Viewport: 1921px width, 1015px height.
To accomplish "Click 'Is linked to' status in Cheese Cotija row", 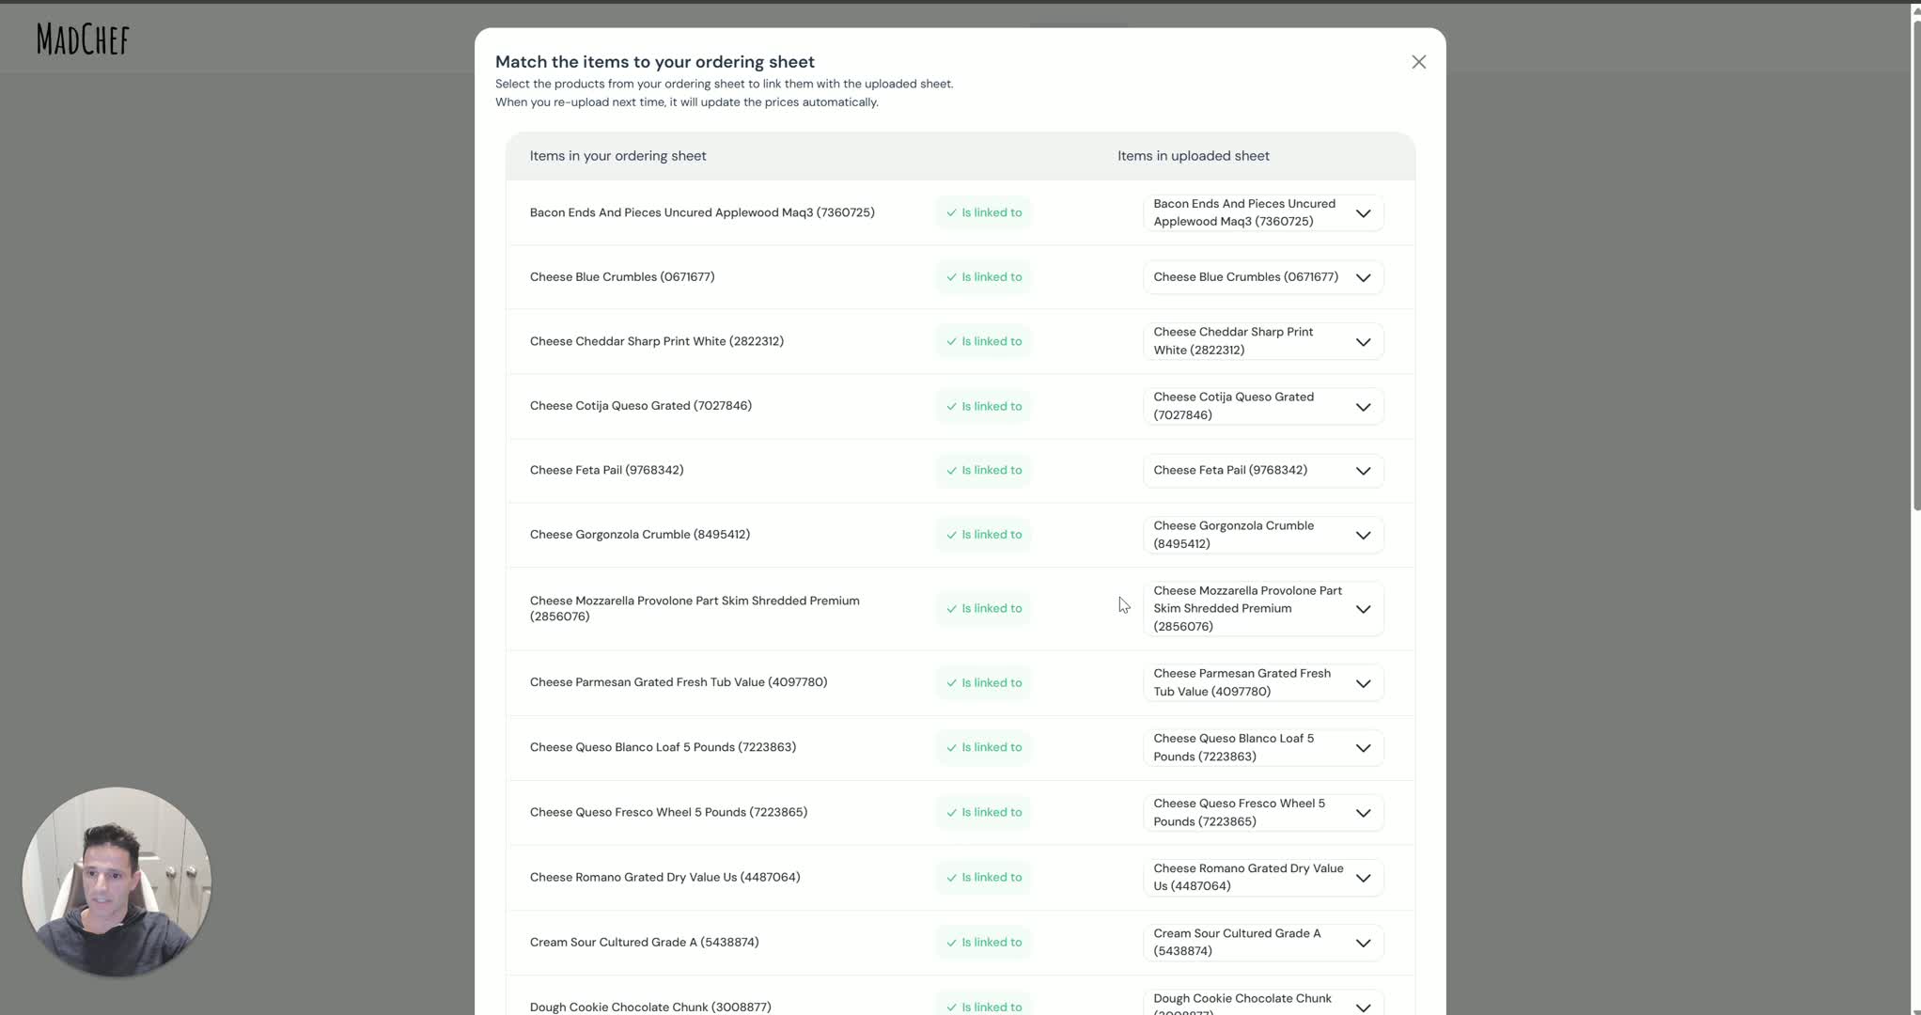I will 983,407.
